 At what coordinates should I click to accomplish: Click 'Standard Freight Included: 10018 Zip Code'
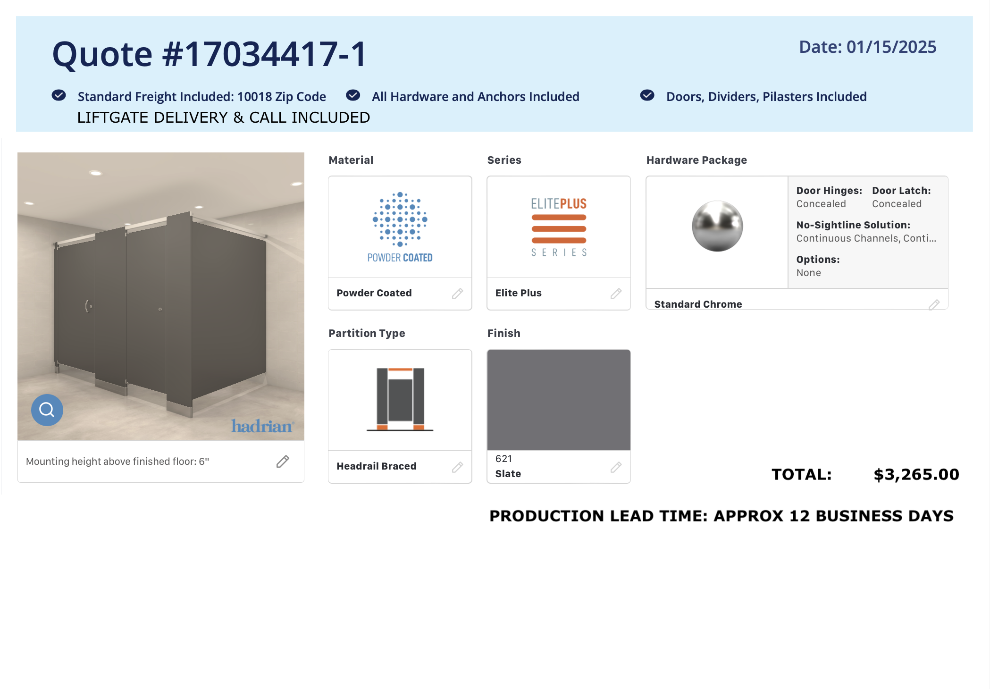pyautogui.click(x=201, y=97)
